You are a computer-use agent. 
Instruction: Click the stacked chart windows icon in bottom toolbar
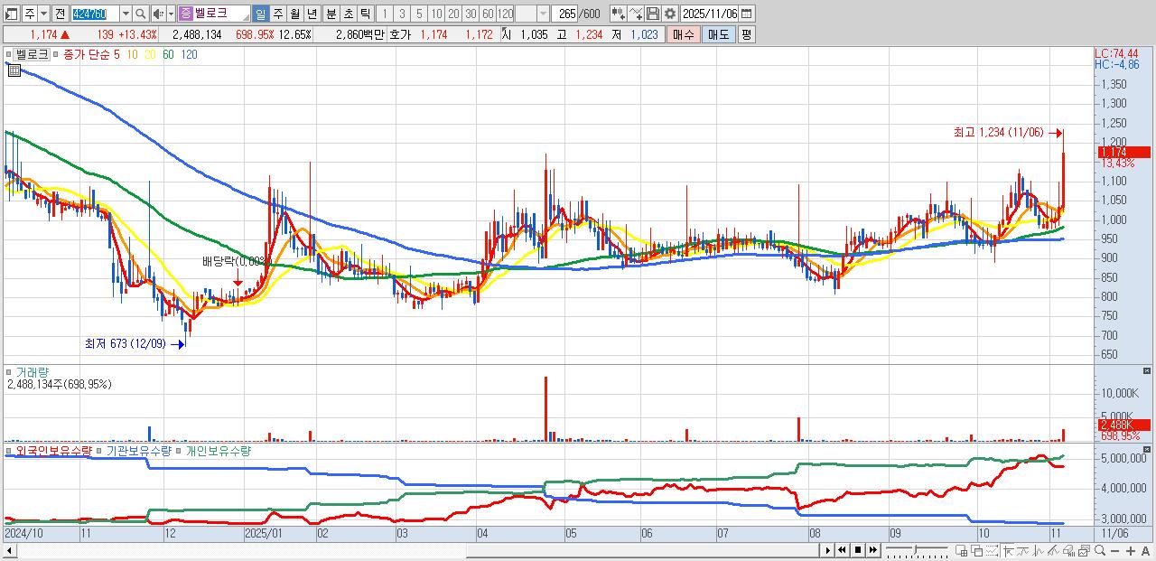click(x=1084, y=550)
